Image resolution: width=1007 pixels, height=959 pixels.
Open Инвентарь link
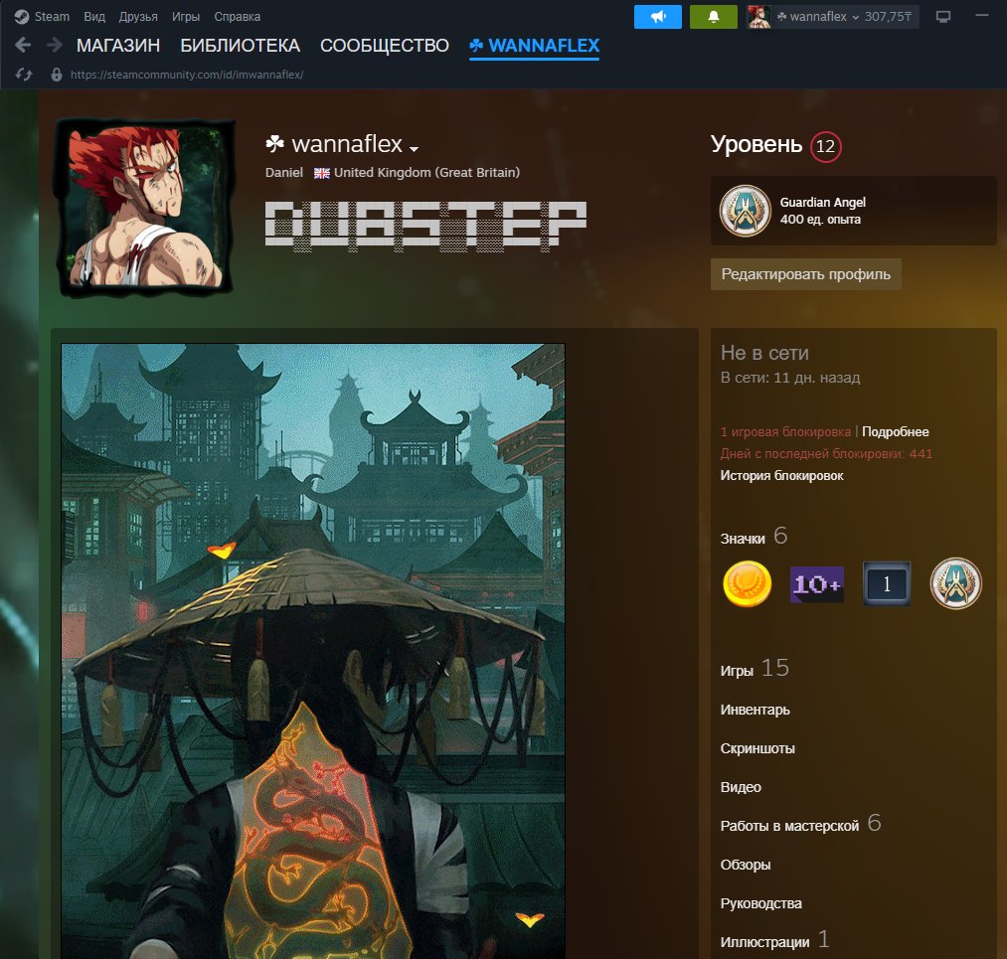pos(755,710)
